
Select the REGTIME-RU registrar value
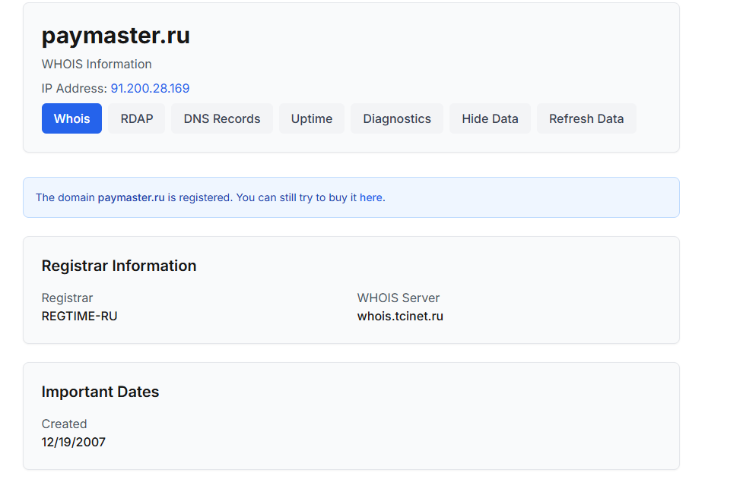tap(79, 316)
